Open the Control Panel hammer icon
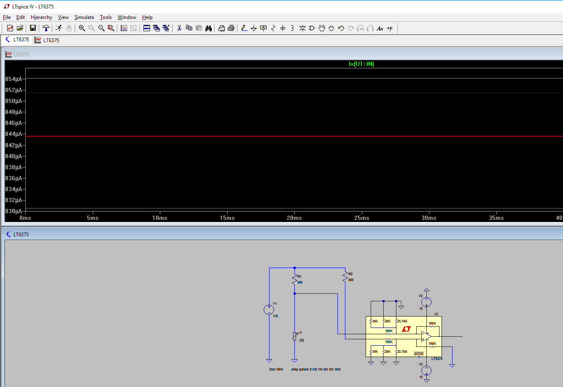The height and width of the screenshot is (387, 563). [46, 28]
